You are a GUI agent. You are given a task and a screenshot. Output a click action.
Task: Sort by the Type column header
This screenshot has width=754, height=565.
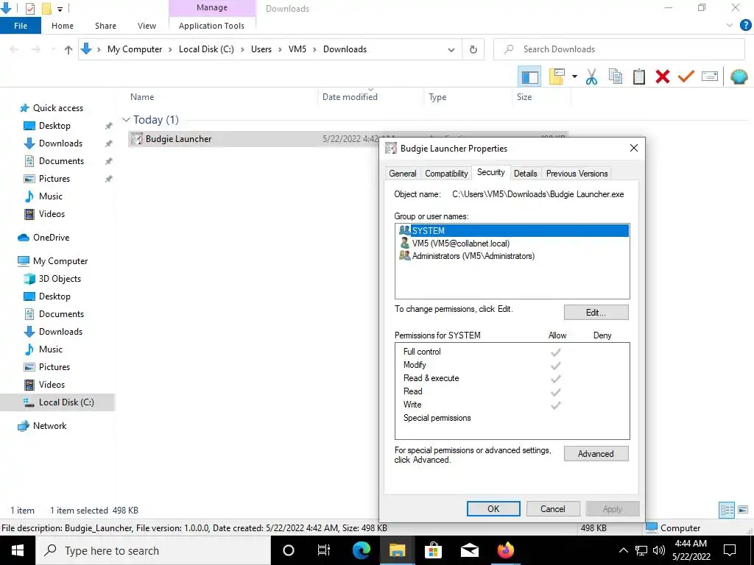(437, 97)
